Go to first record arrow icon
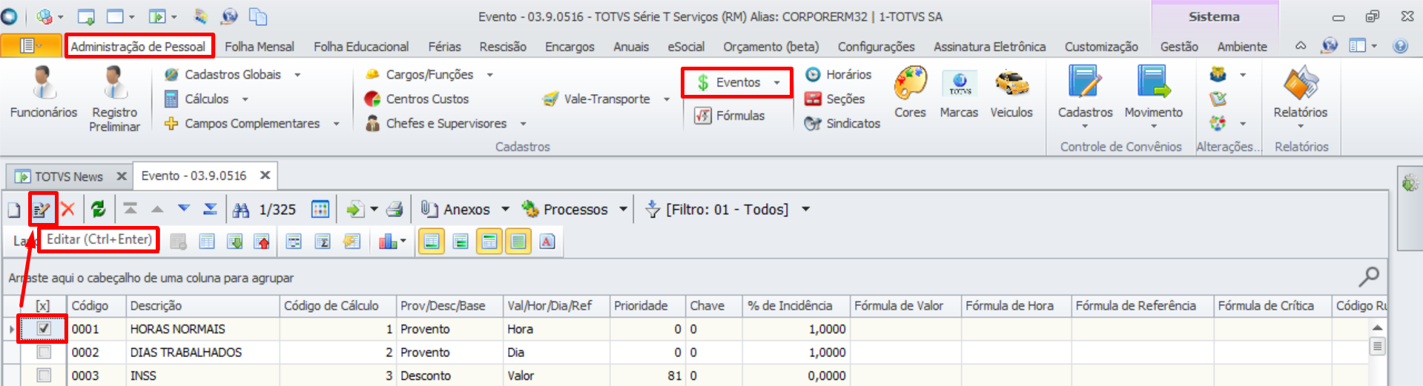This screenshot has width=1423, height=386. [x=131, y=209]
